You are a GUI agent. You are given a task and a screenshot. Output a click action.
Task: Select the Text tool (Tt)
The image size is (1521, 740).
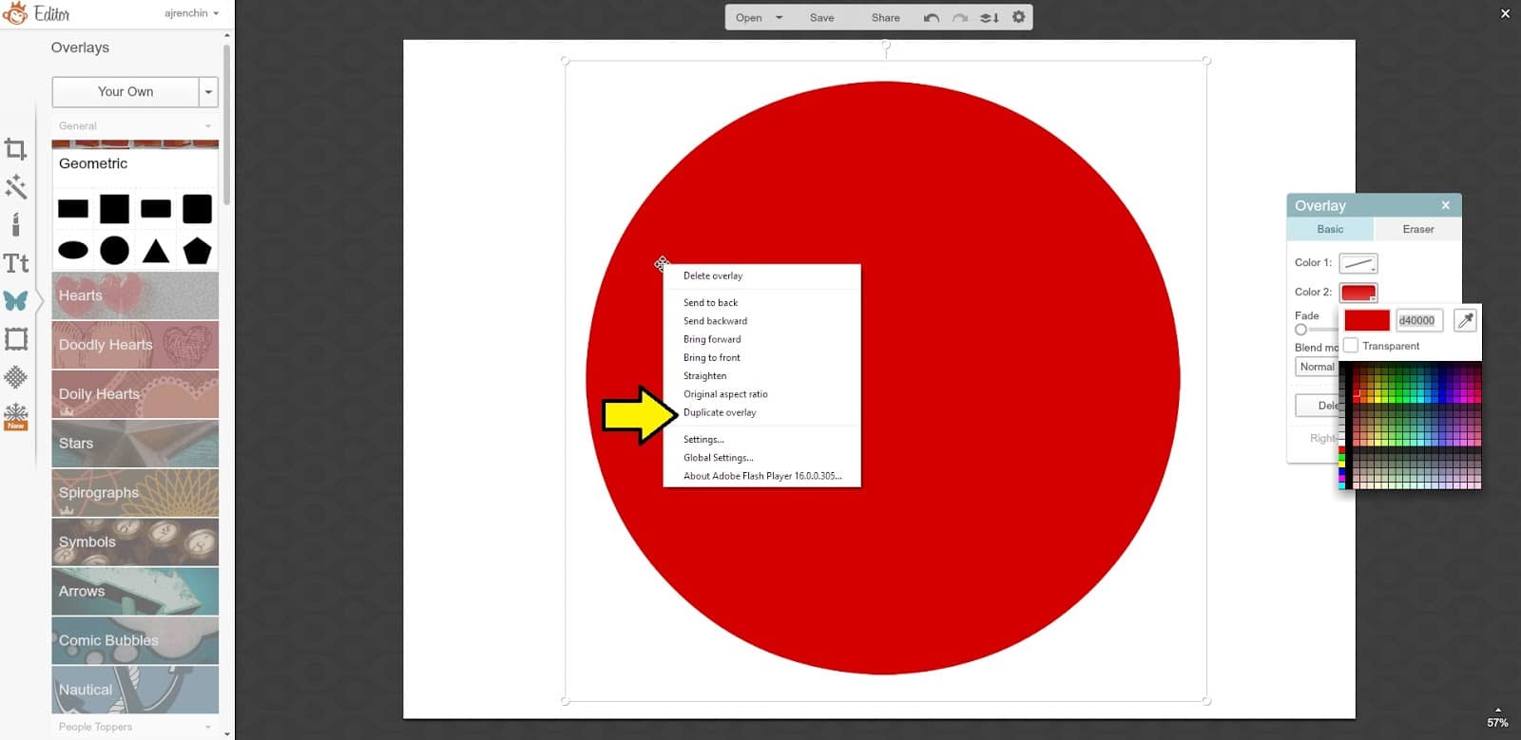point(15,263)
